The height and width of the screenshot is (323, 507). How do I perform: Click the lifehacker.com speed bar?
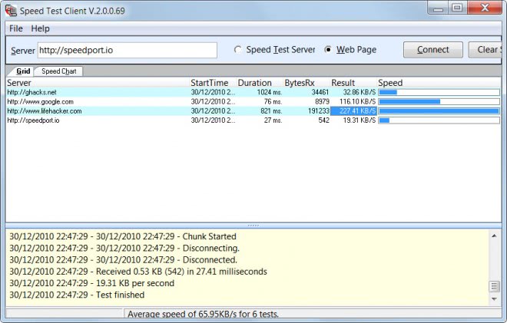438,110
